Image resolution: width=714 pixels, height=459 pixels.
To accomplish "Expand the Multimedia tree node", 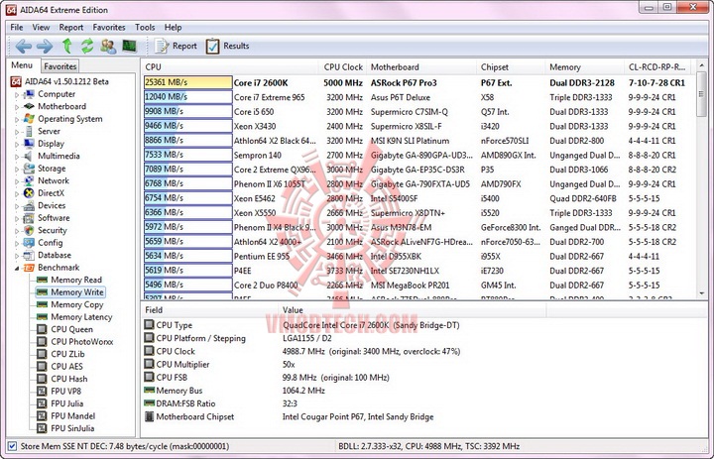I will pyautogui.click(x=17, y=157).
